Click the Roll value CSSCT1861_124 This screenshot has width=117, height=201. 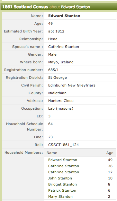coord(63,145)
